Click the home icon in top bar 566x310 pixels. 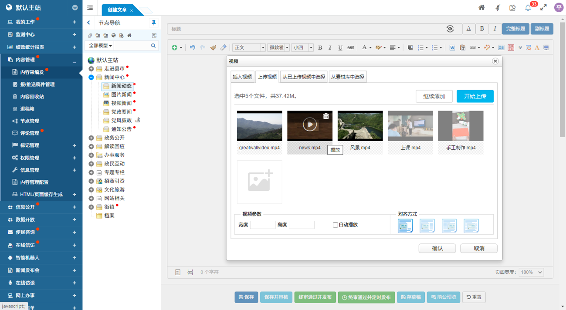pos(481,7)
